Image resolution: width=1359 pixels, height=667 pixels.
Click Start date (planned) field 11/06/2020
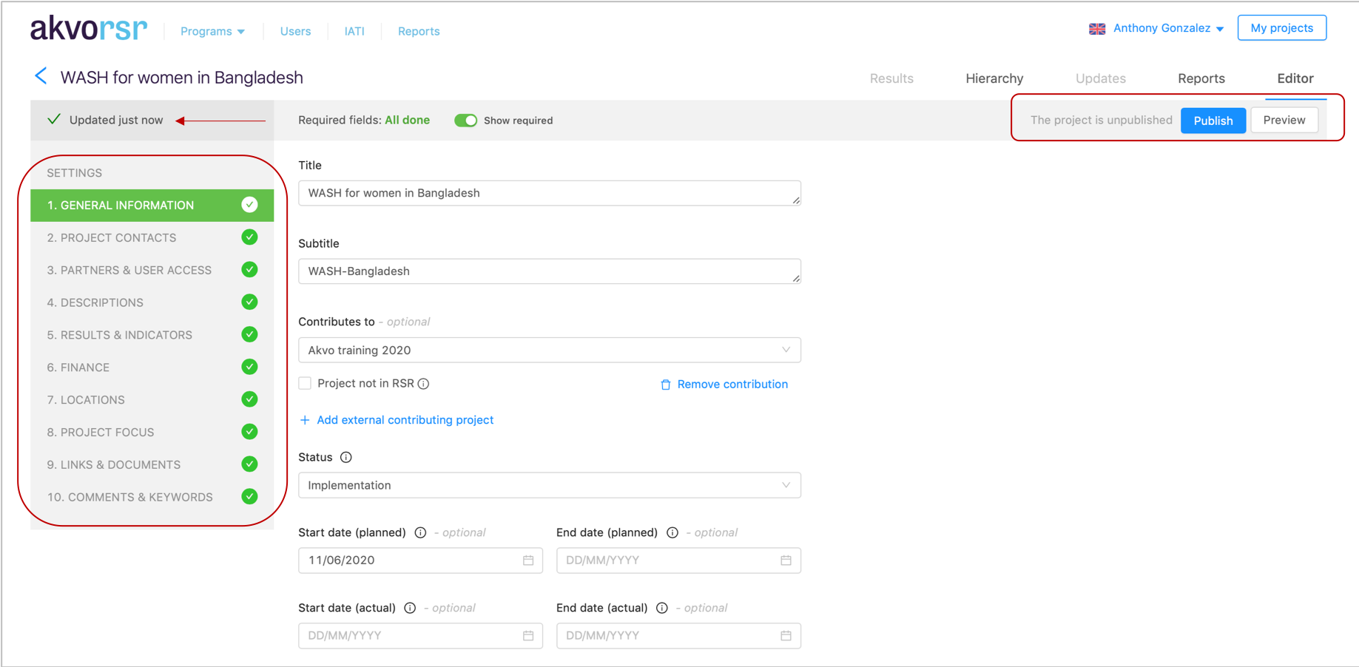(x=420, y=561)
